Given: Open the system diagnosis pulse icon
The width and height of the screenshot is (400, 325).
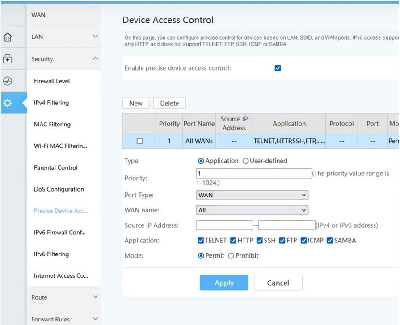Looking at the screenshot, I should click(8, 81).
